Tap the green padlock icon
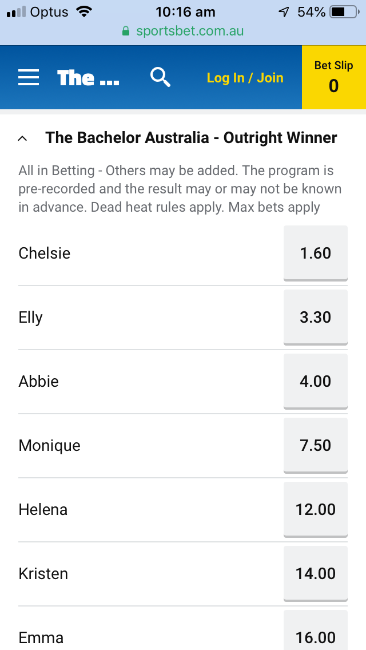Image resolution: width=366 pixels, height=650 pixels. click(x=126, y=31)
